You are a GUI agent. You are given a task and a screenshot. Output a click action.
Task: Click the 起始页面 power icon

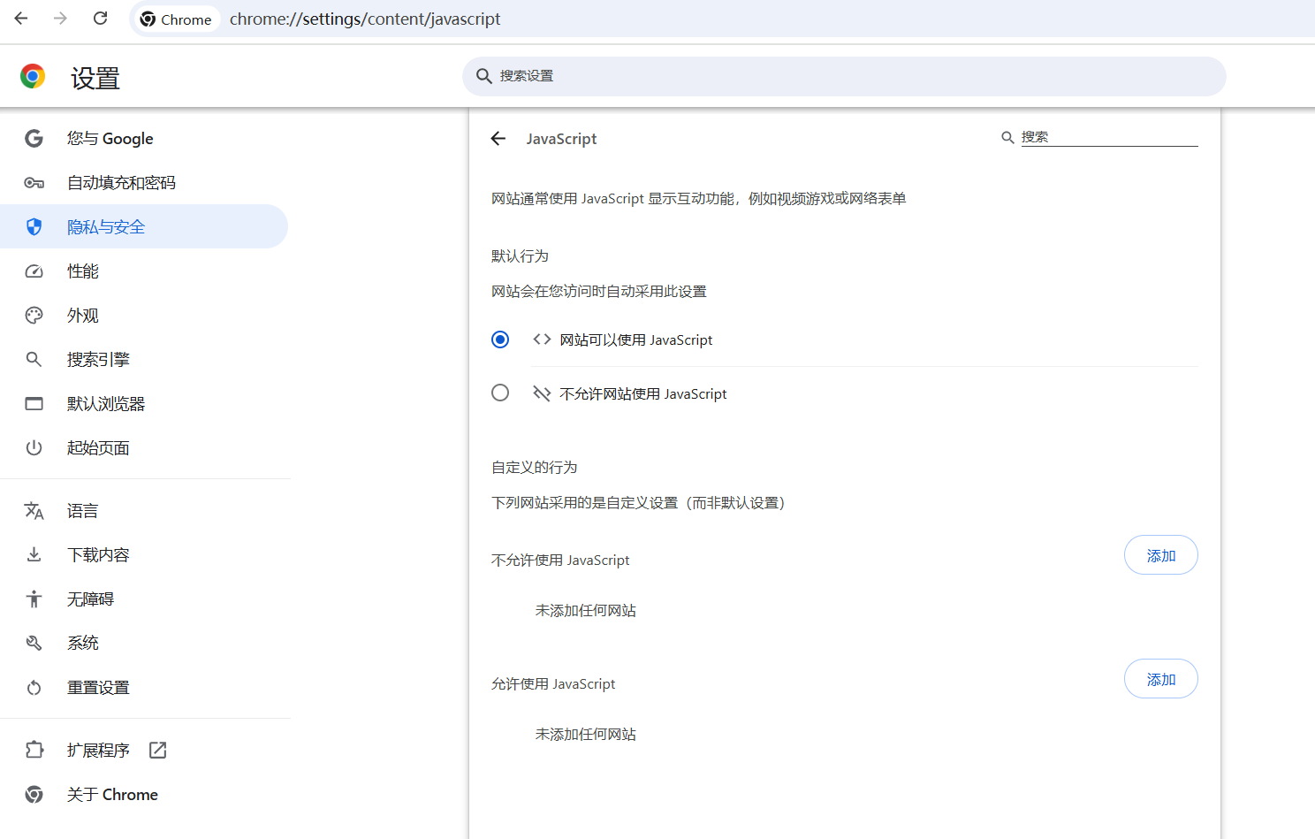pos(34,447)
